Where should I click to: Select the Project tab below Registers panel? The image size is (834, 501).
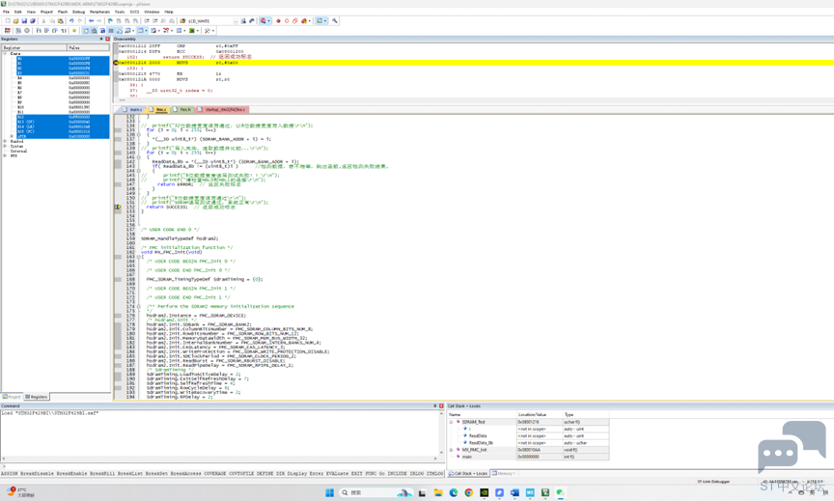click(12, 397)
